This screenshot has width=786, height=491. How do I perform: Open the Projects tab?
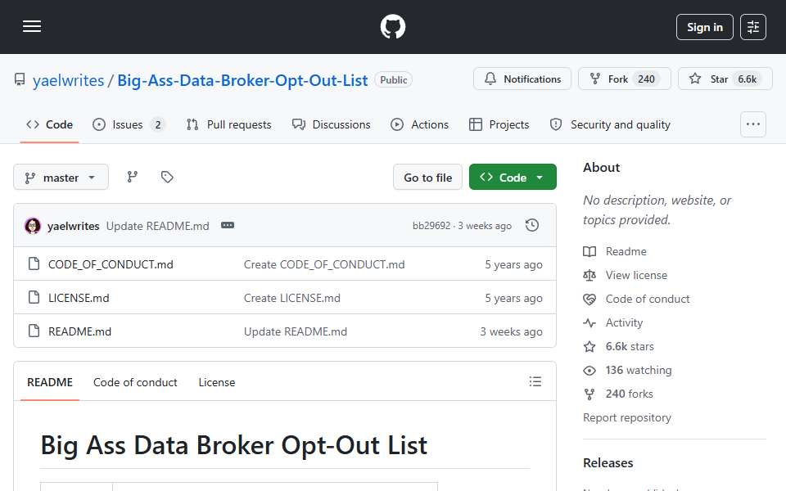(499, 124)
